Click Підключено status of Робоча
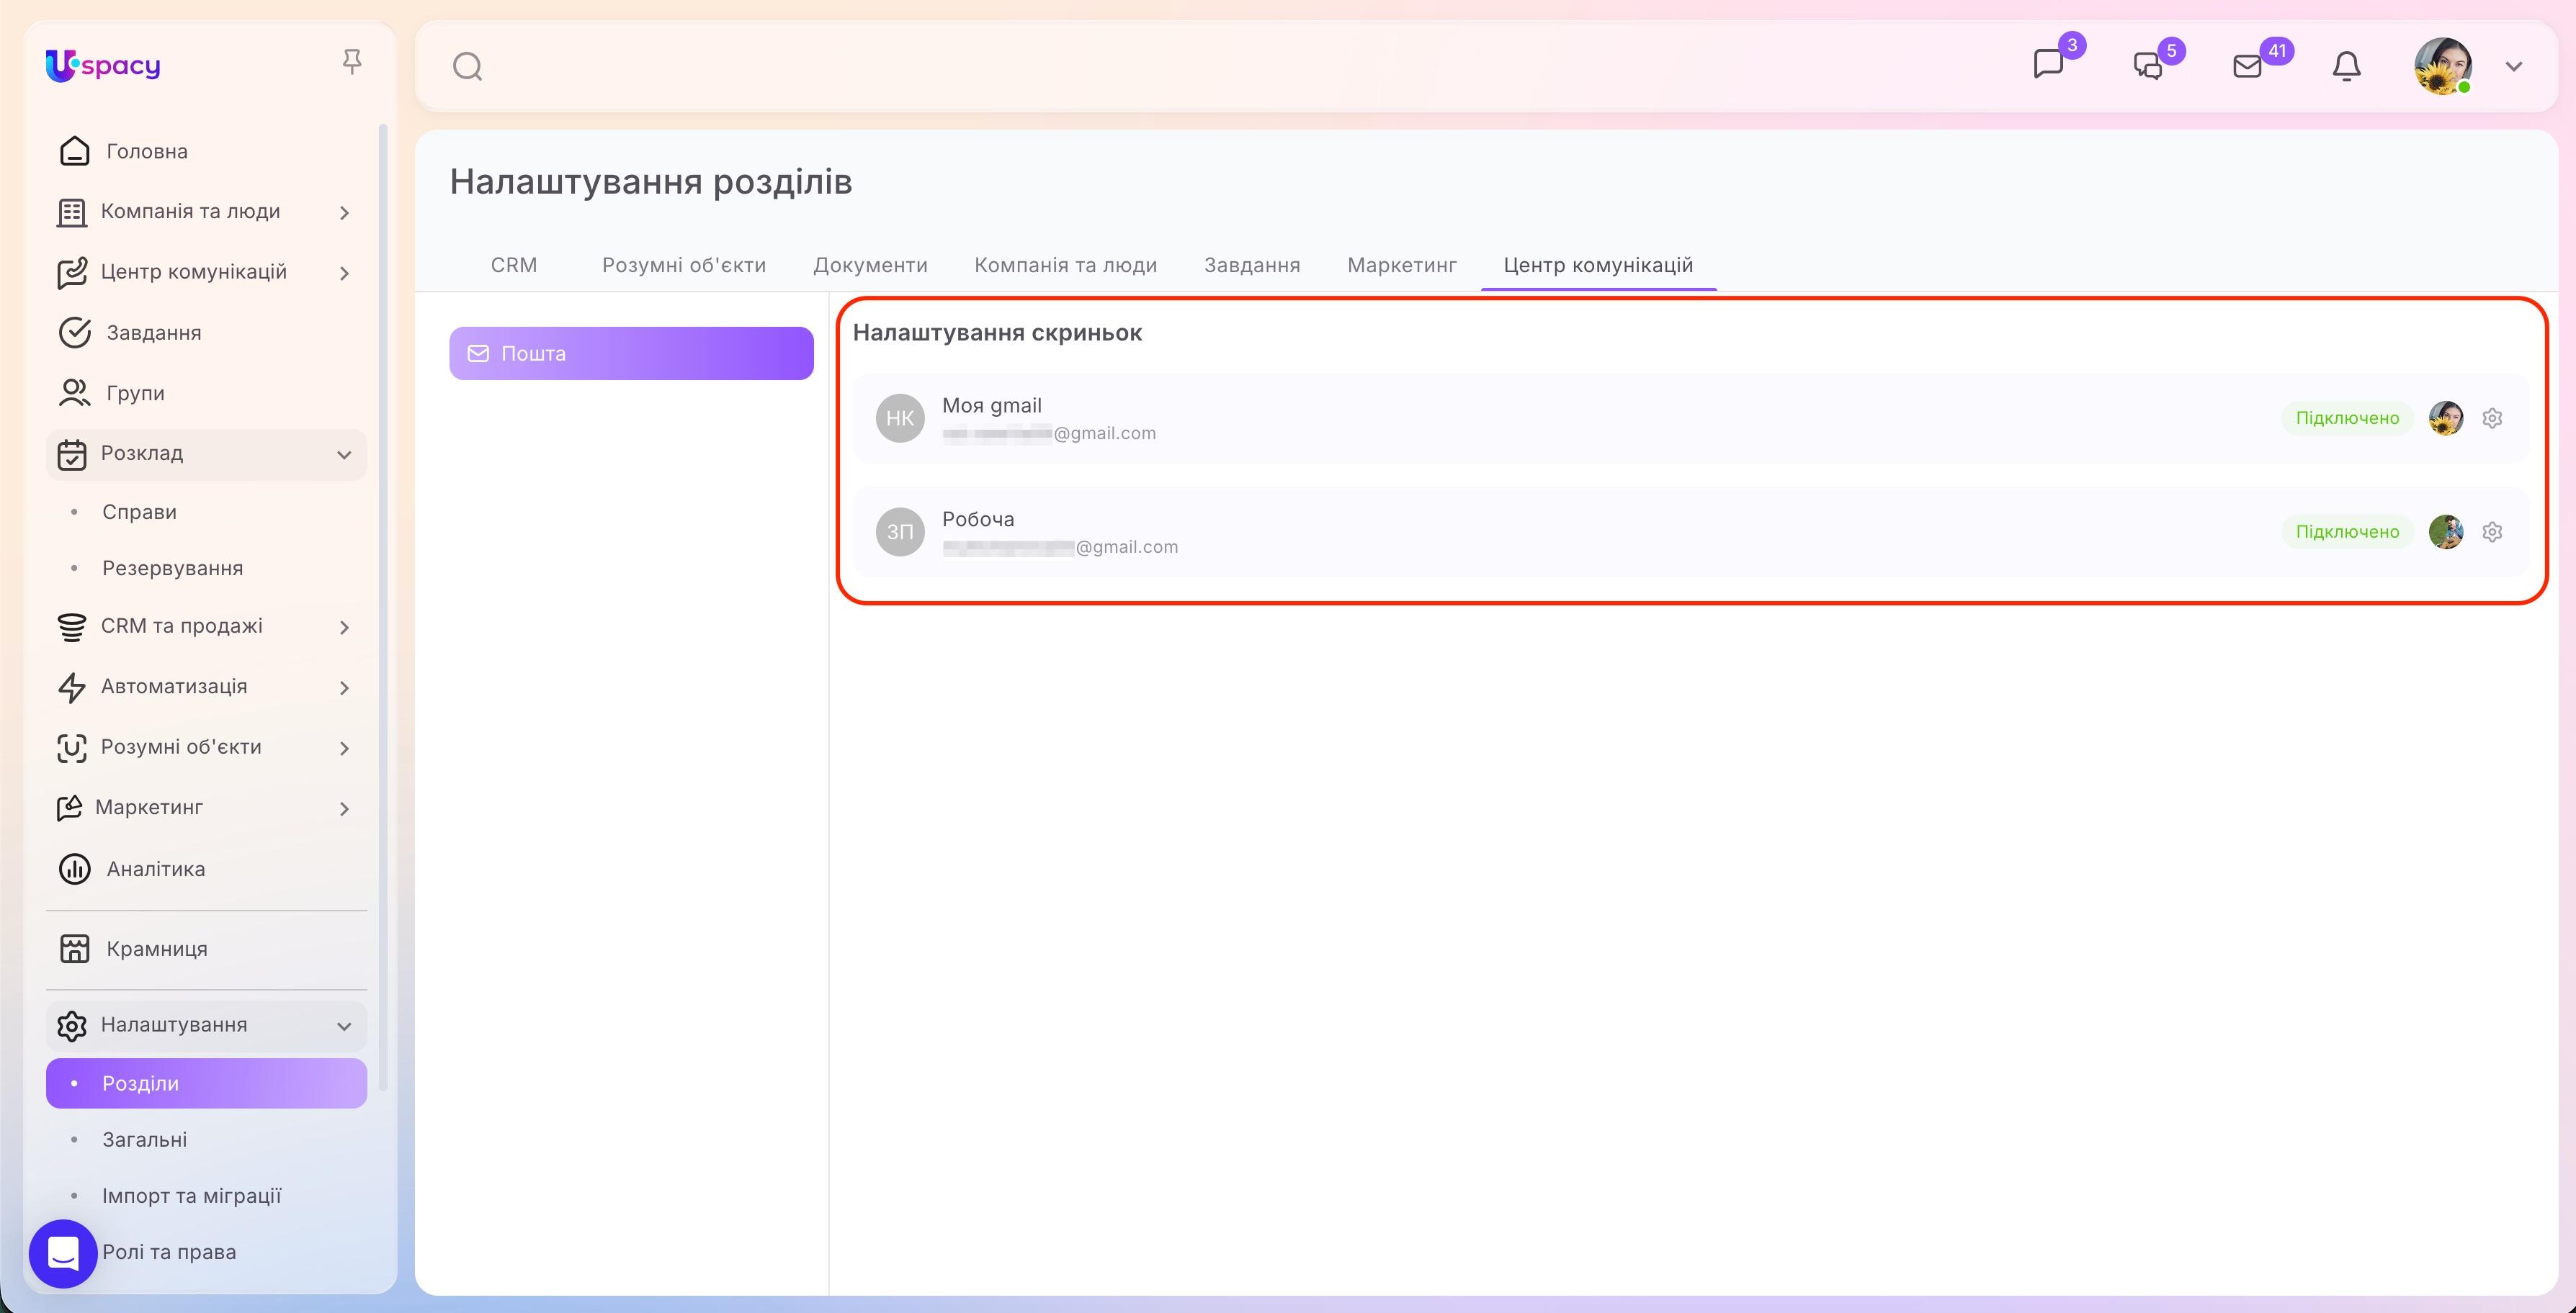 tap(2347, 531)
